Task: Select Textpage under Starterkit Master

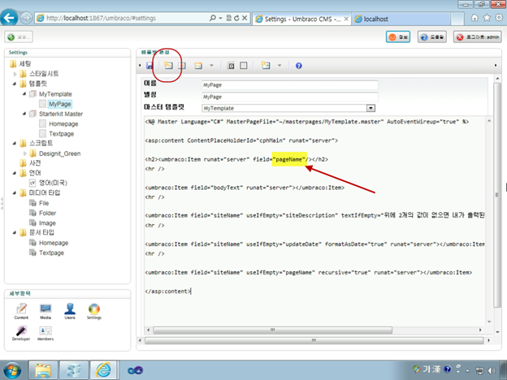Action: (62, 134)
